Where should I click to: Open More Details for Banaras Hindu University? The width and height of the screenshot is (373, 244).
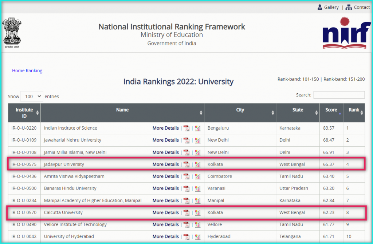pos(166,188)
